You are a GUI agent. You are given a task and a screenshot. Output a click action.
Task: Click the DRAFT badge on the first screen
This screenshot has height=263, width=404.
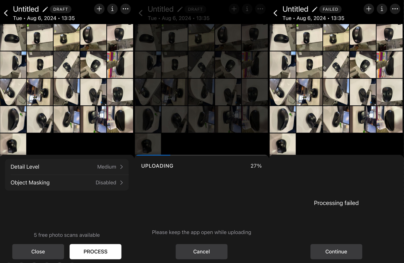tap(60, 9)
